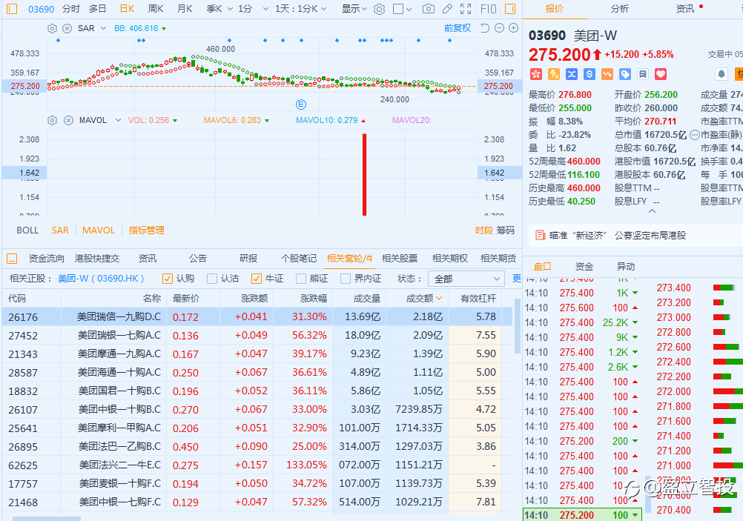Switch to 分时 chart tab
743x521 pixels.
tap(71, 9)
